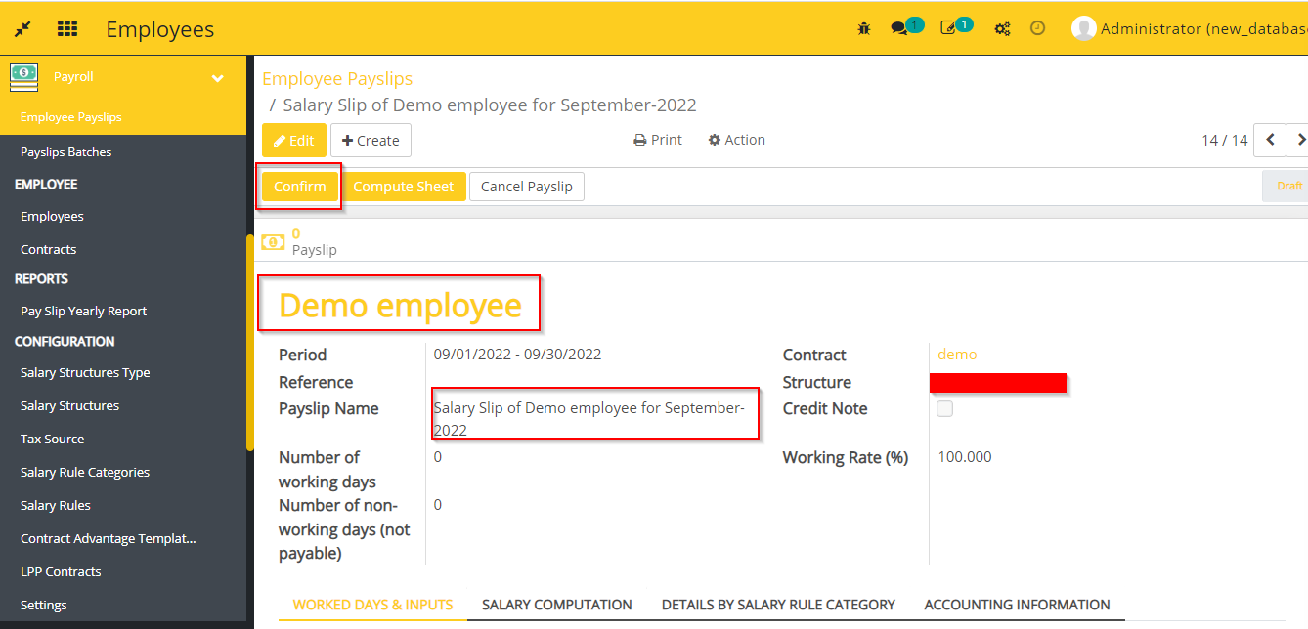
Task: Click the bug (developer mode) icon
Action: (864, 28)
